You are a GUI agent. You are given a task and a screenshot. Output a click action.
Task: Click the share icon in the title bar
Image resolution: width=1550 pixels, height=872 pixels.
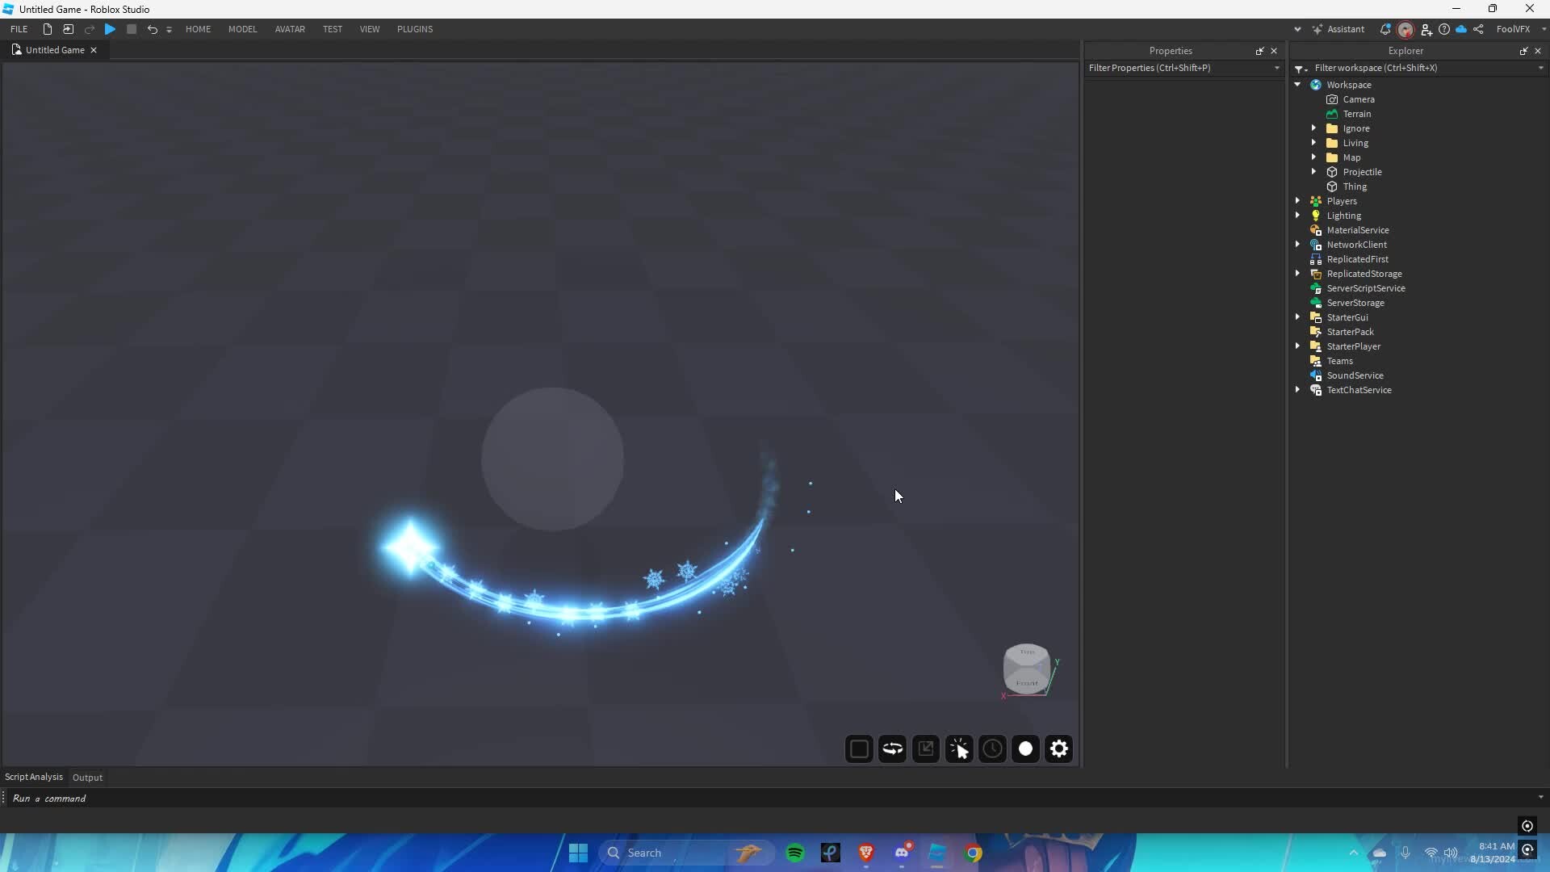click(1480, 29)
